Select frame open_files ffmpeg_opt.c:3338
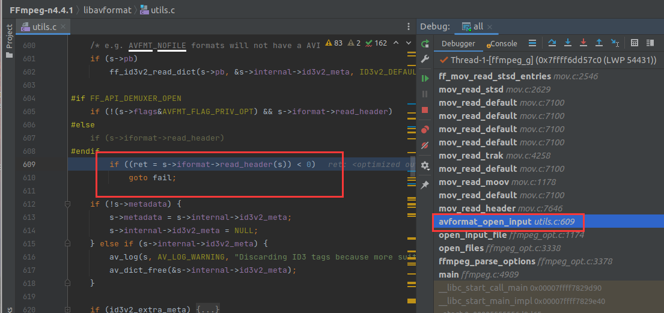Screen dimensions: 664x313 [x=549, y=248]
